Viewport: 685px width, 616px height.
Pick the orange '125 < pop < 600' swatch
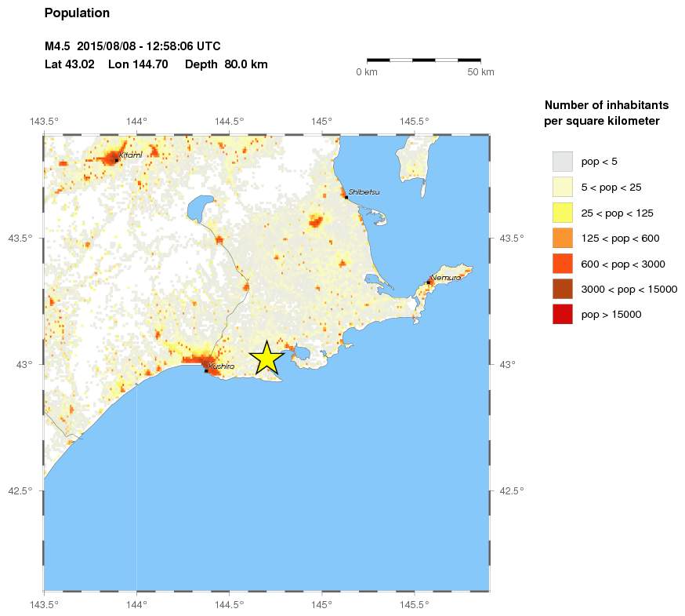coord(562,238)
